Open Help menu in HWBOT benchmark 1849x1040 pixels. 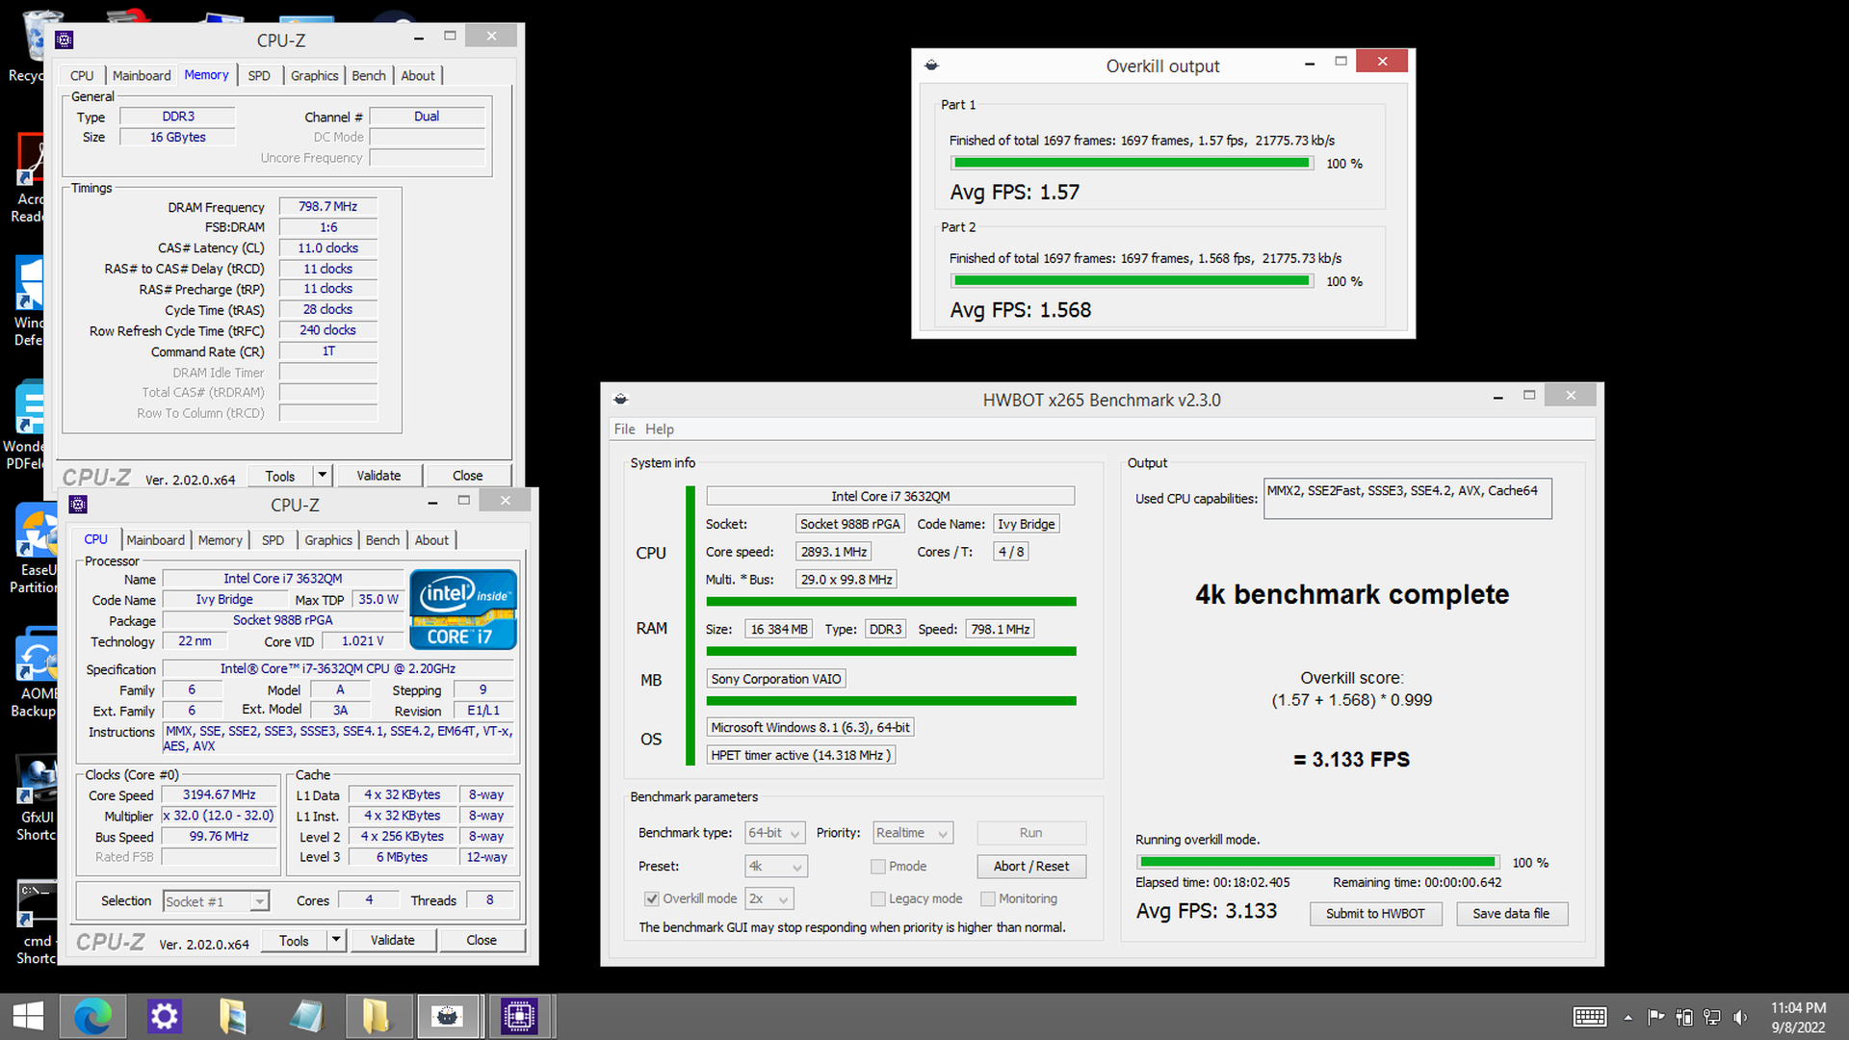pyautogui.click(x=660, y=429)
